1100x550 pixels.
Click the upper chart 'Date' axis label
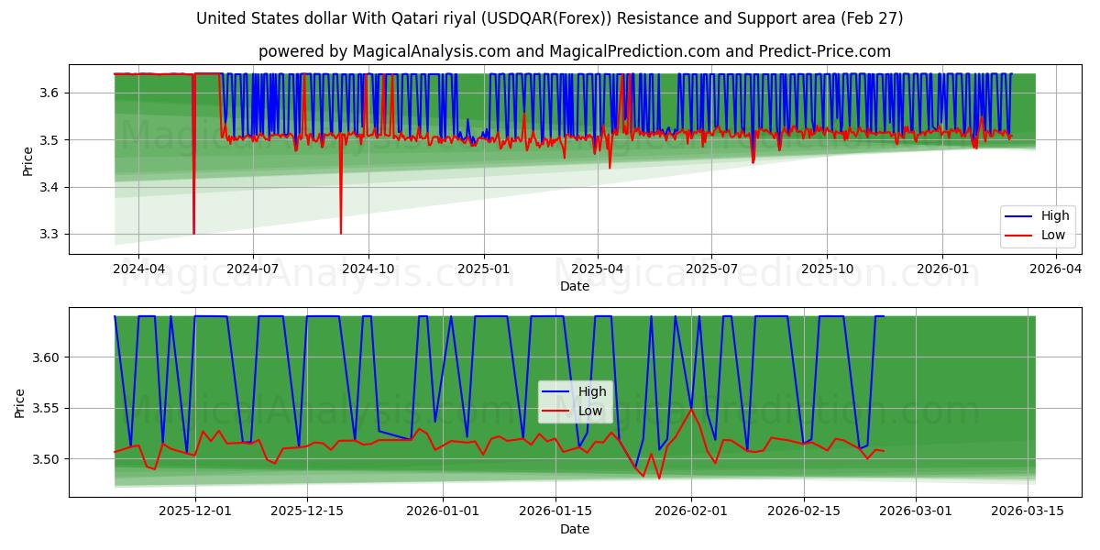[575, 286]
